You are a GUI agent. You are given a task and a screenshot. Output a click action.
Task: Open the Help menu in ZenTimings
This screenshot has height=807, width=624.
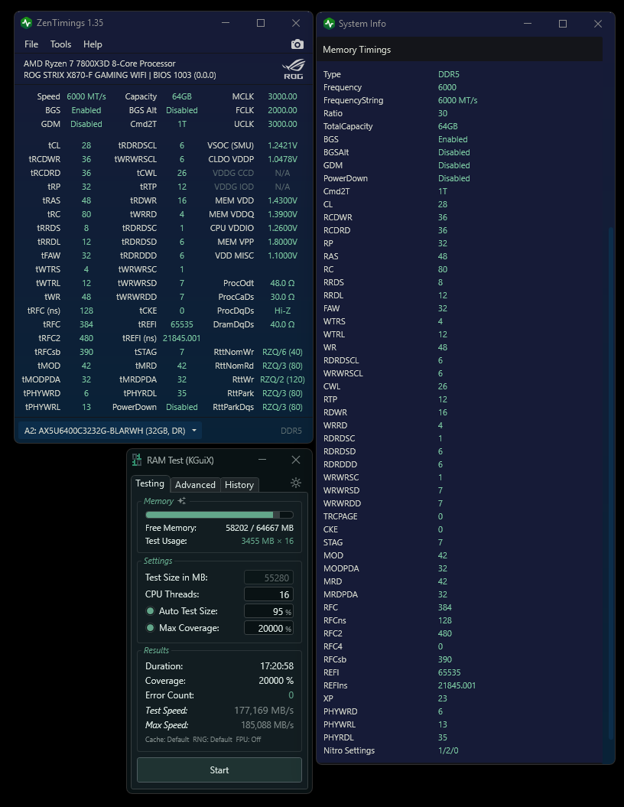tap(93, 44)
